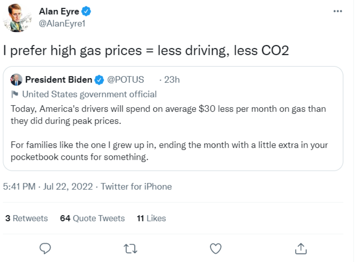Open Alan Eyre's profile picture
This screenshot has height=262, width=358.
(x=17, y=17)
